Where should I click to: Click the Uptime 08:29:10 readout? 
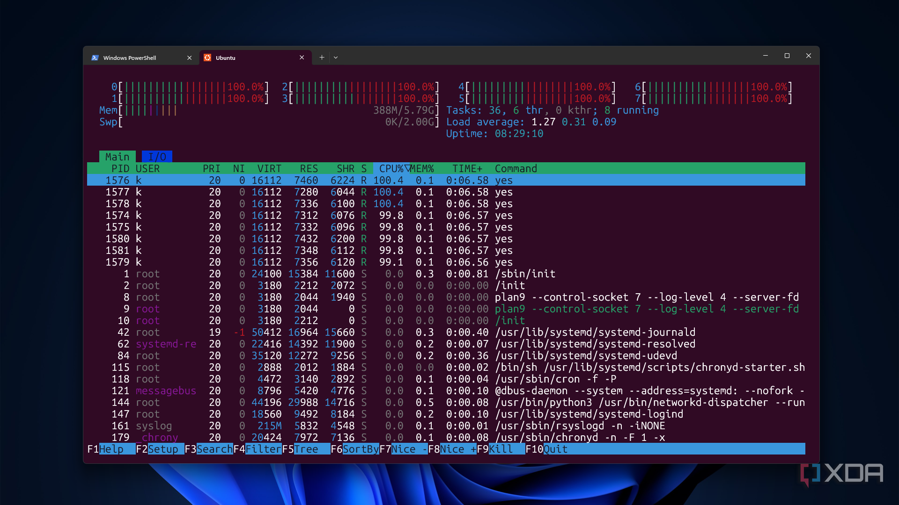tap(494, 133)
